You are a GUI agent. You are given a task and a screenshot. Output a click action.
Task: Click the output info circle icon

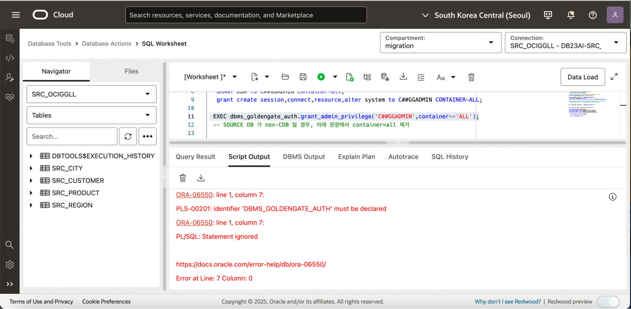coord(613,197)
